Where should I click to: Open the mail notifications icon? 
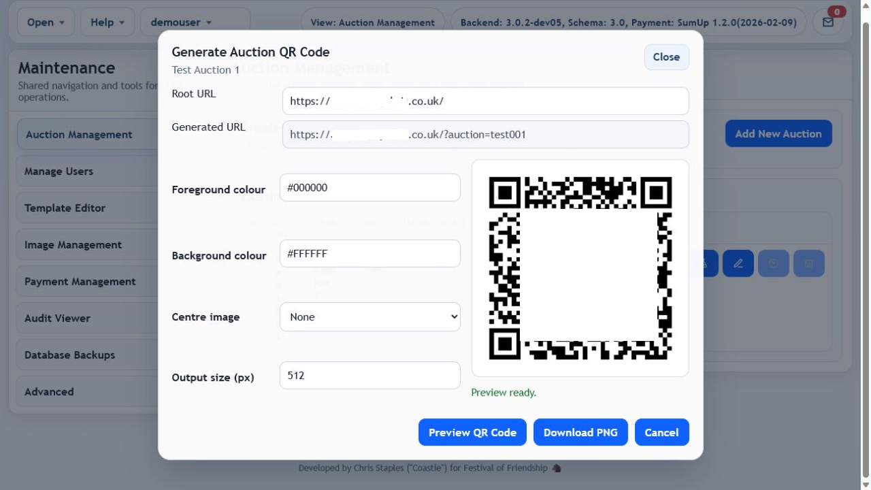827,22
